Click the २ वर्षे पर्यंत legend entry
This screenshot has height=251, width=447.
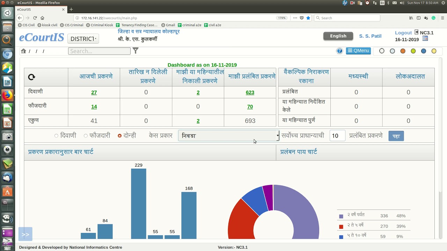point(356,215)
